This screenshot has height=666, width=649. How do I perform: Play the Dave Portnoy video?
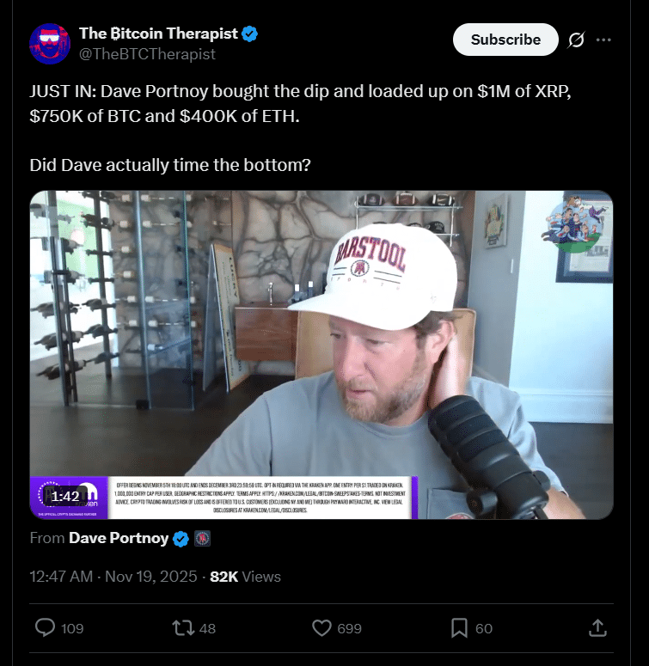click(x=321, y=354)
